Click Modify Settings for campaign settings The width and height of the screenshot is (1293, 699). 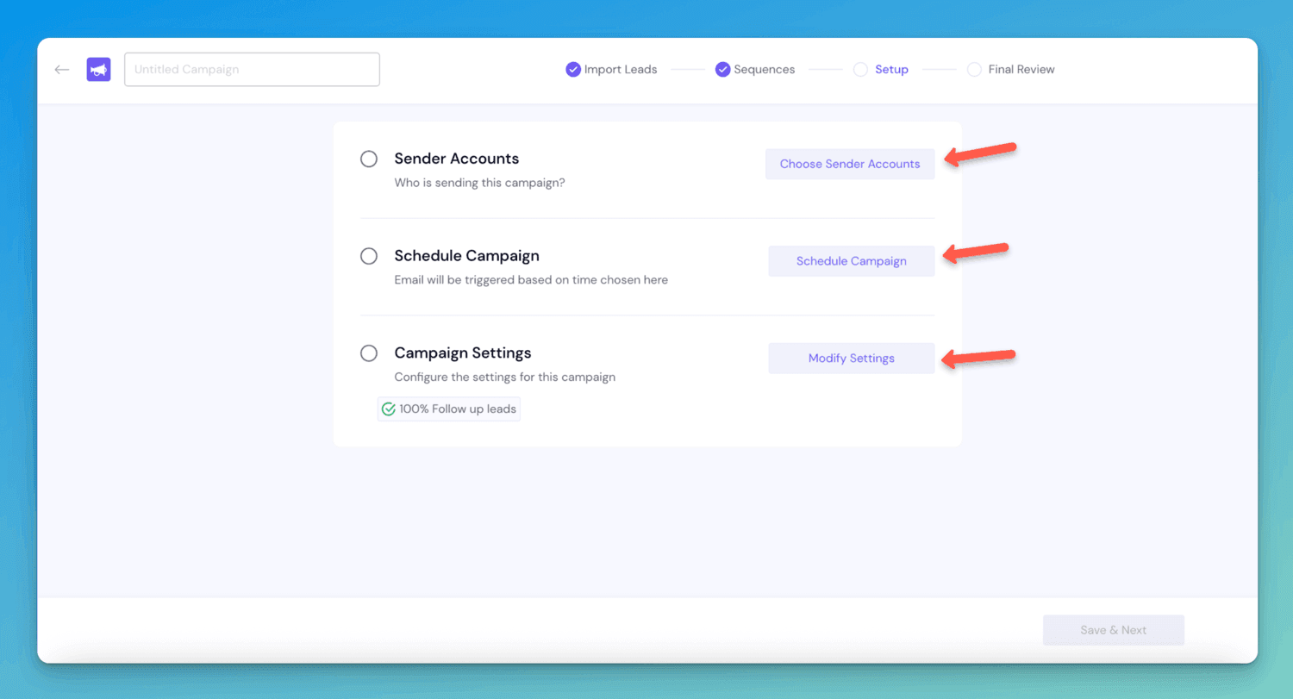pos(851,358)
